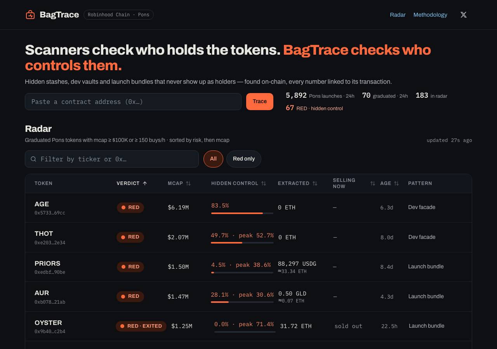This screenshot has width=497, height=349.
Task: Open the PRIORS token row name
Action: tap(47, 263)
